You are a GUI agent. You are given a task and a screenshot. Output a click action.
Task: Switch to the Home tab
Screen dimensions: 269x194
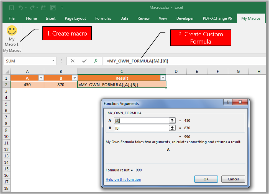31,18
